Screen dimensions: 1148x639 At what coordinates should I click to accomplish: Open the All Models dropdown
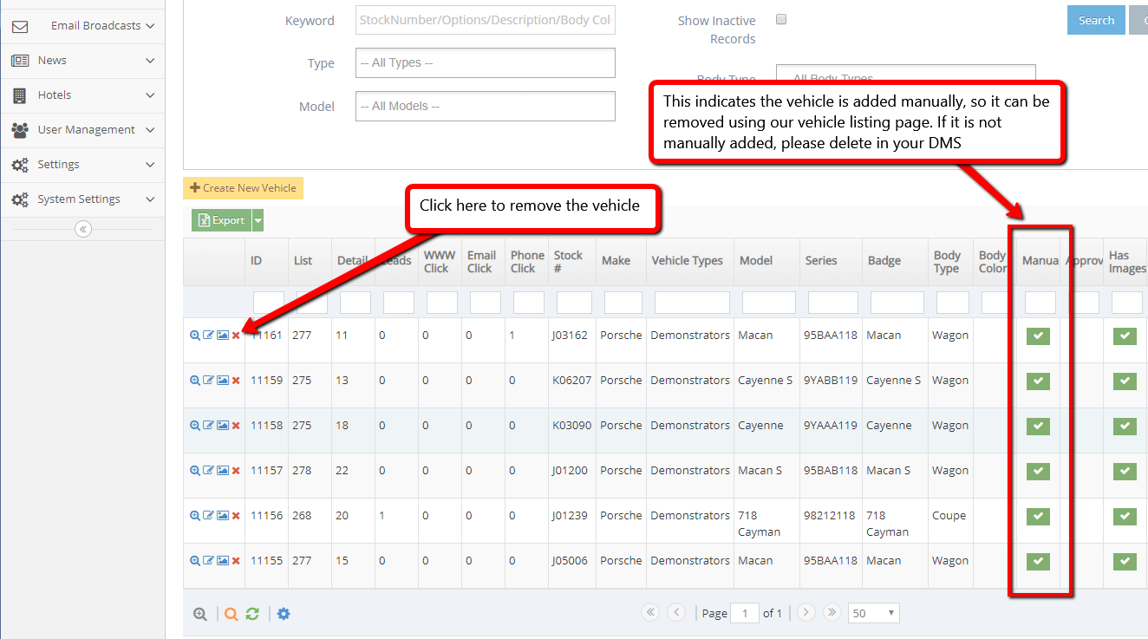485,107
